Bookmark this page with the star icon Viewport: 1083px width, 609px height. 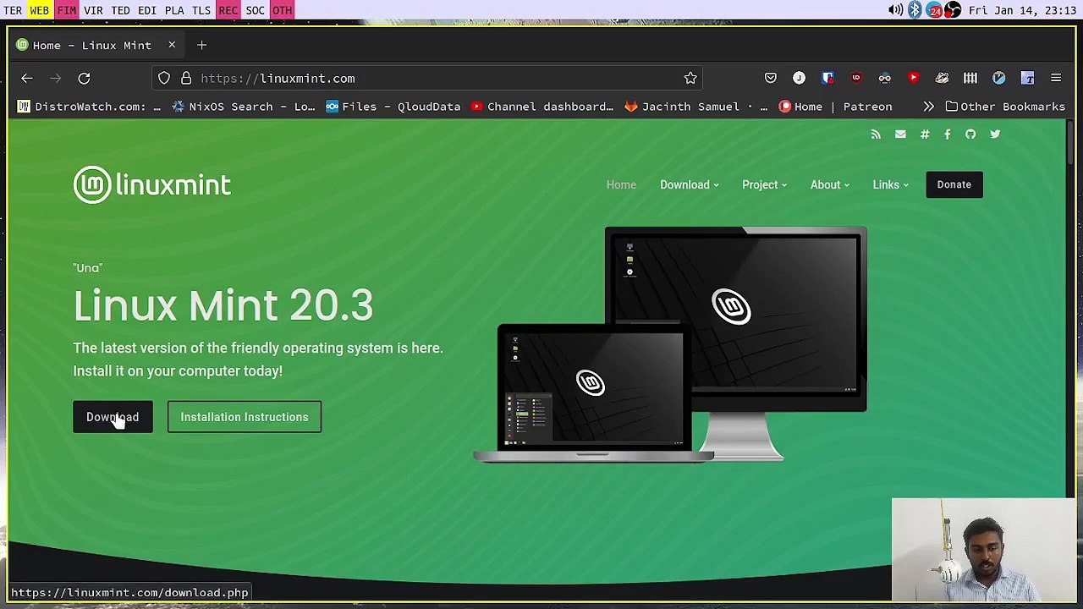coord(690,78)
